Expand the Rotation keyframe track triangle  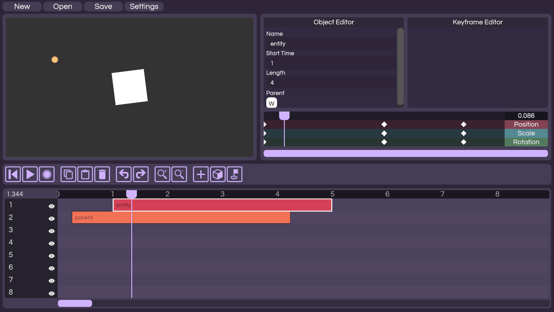click(x=265, y=142)
